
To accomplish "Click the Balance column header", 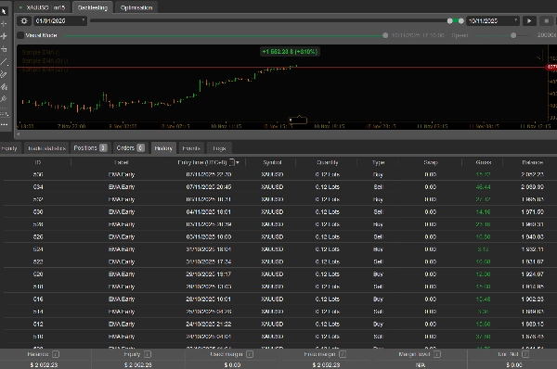I will [x=533, y=162].
